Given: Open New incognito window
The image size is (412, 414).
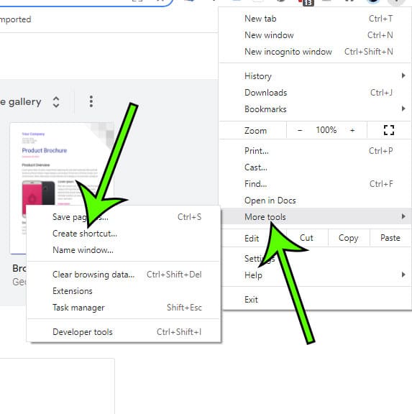Looking at the screenshot, I should click(314, 52).
